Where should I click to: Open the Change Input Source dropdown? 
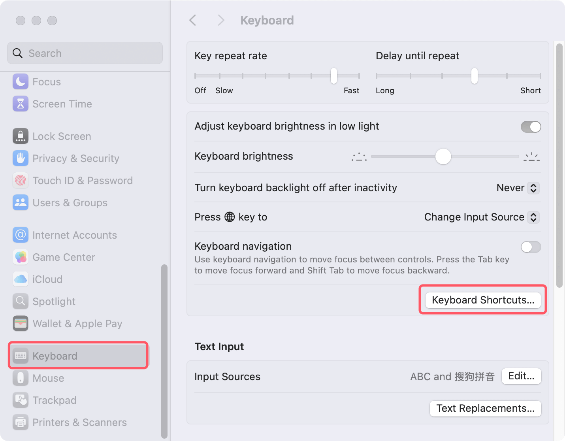coord(533,217)
